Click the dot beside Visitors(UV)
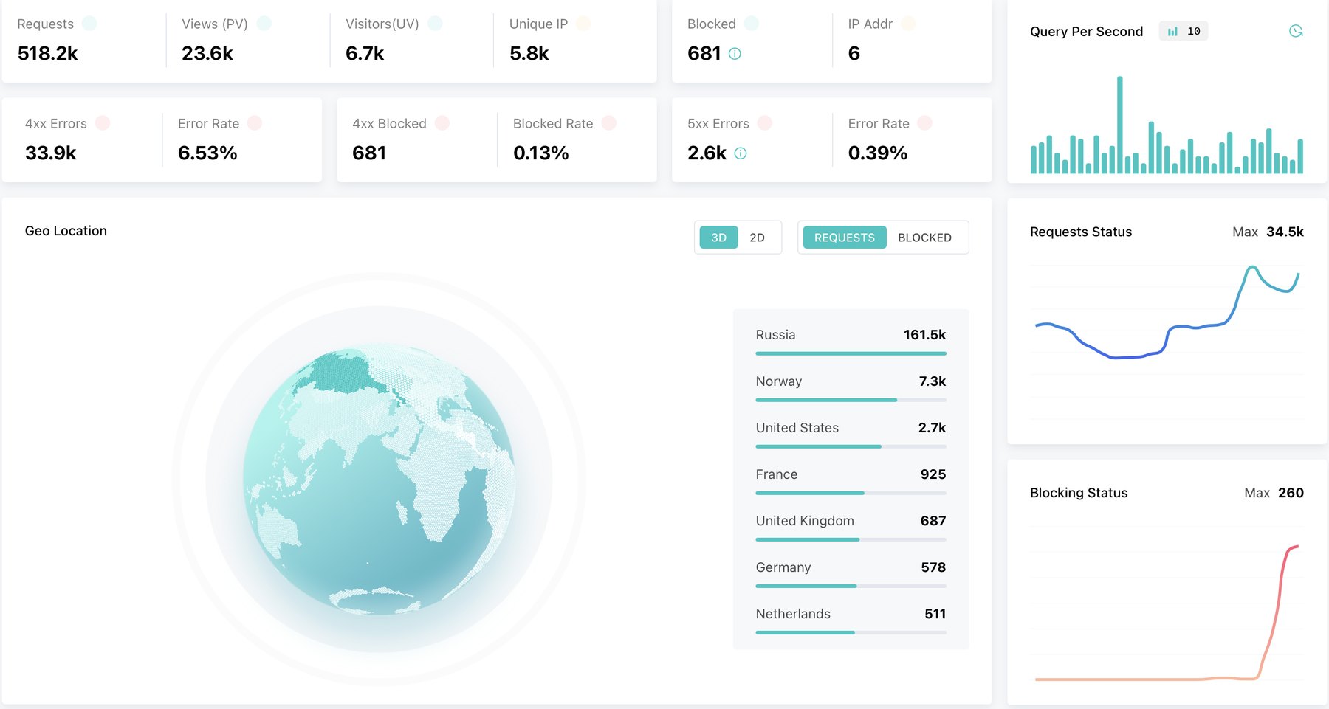Viewport: 1329px width, 709px height. pos(435,24)
